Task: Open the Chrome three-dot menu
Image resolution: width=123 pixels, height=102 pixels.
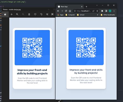Action: (x=114, y=11)
